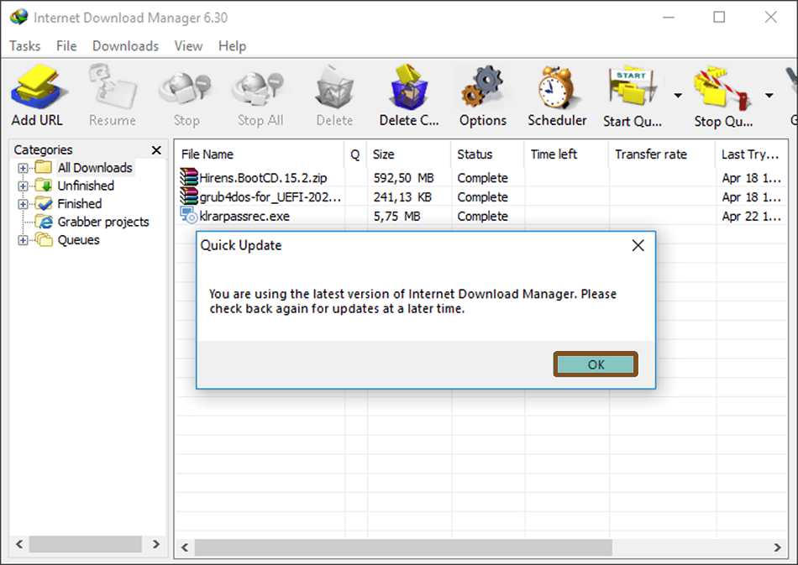798x565 pixels.
Task: Click the Delete Completed icon
Action: click(x=408, y=88)
